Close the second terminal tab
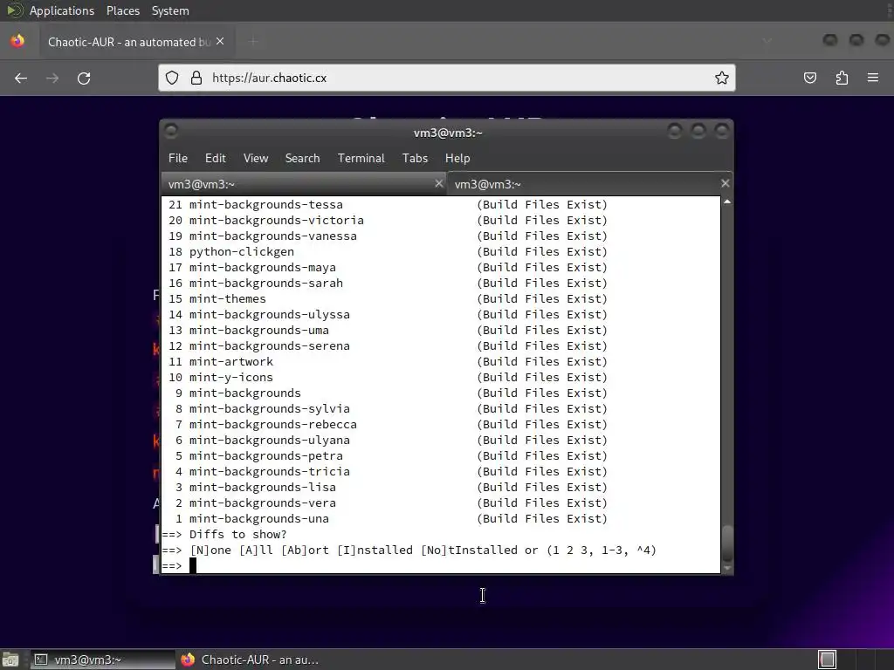 coord(726,183)
